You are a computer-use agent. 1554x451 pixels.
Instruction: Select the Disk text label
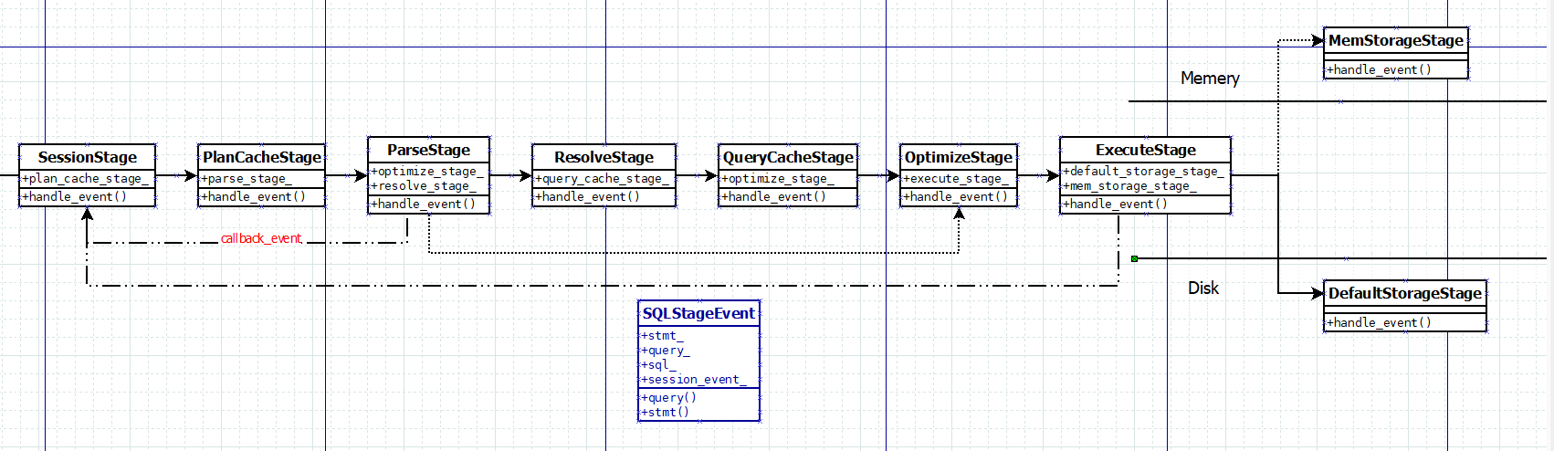pyautogui.click(x=1203, y=288)
